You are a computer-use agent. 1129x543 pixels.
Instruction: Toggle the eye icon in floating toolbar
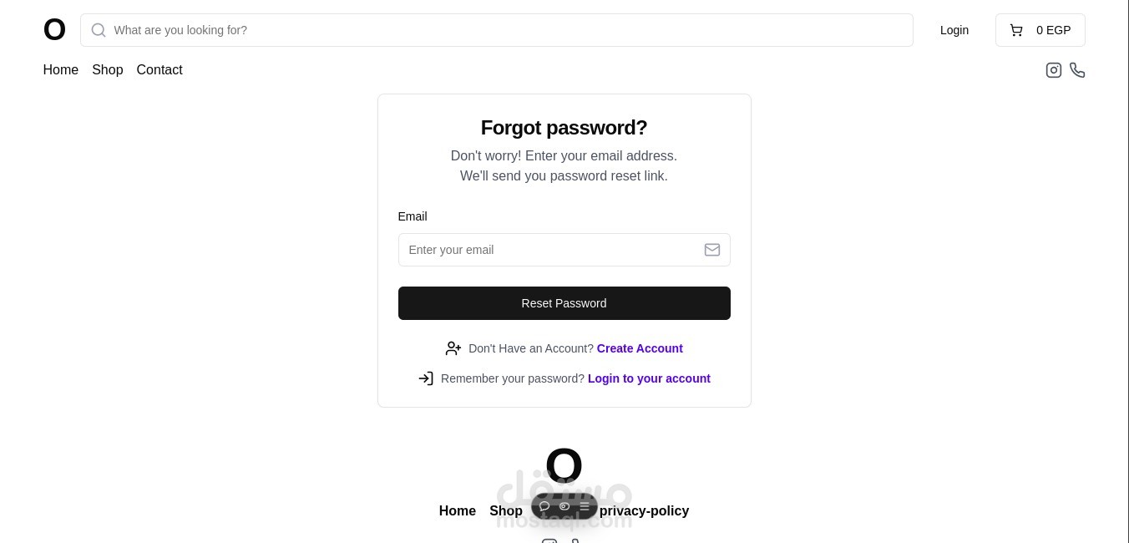point(564,506)
